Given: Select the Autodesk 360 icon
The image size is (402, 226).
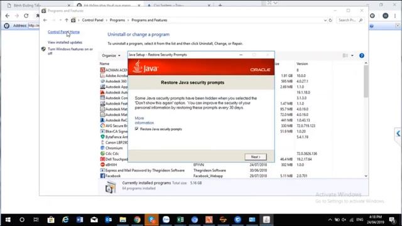Looking at the screenshot, I should click(102, 81).
